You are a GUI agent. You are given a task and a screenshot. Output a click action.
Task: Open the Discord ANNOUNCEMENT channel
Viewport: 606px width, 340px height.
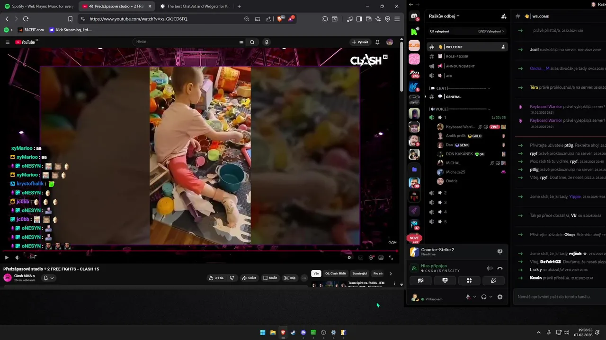coord(467,66)
